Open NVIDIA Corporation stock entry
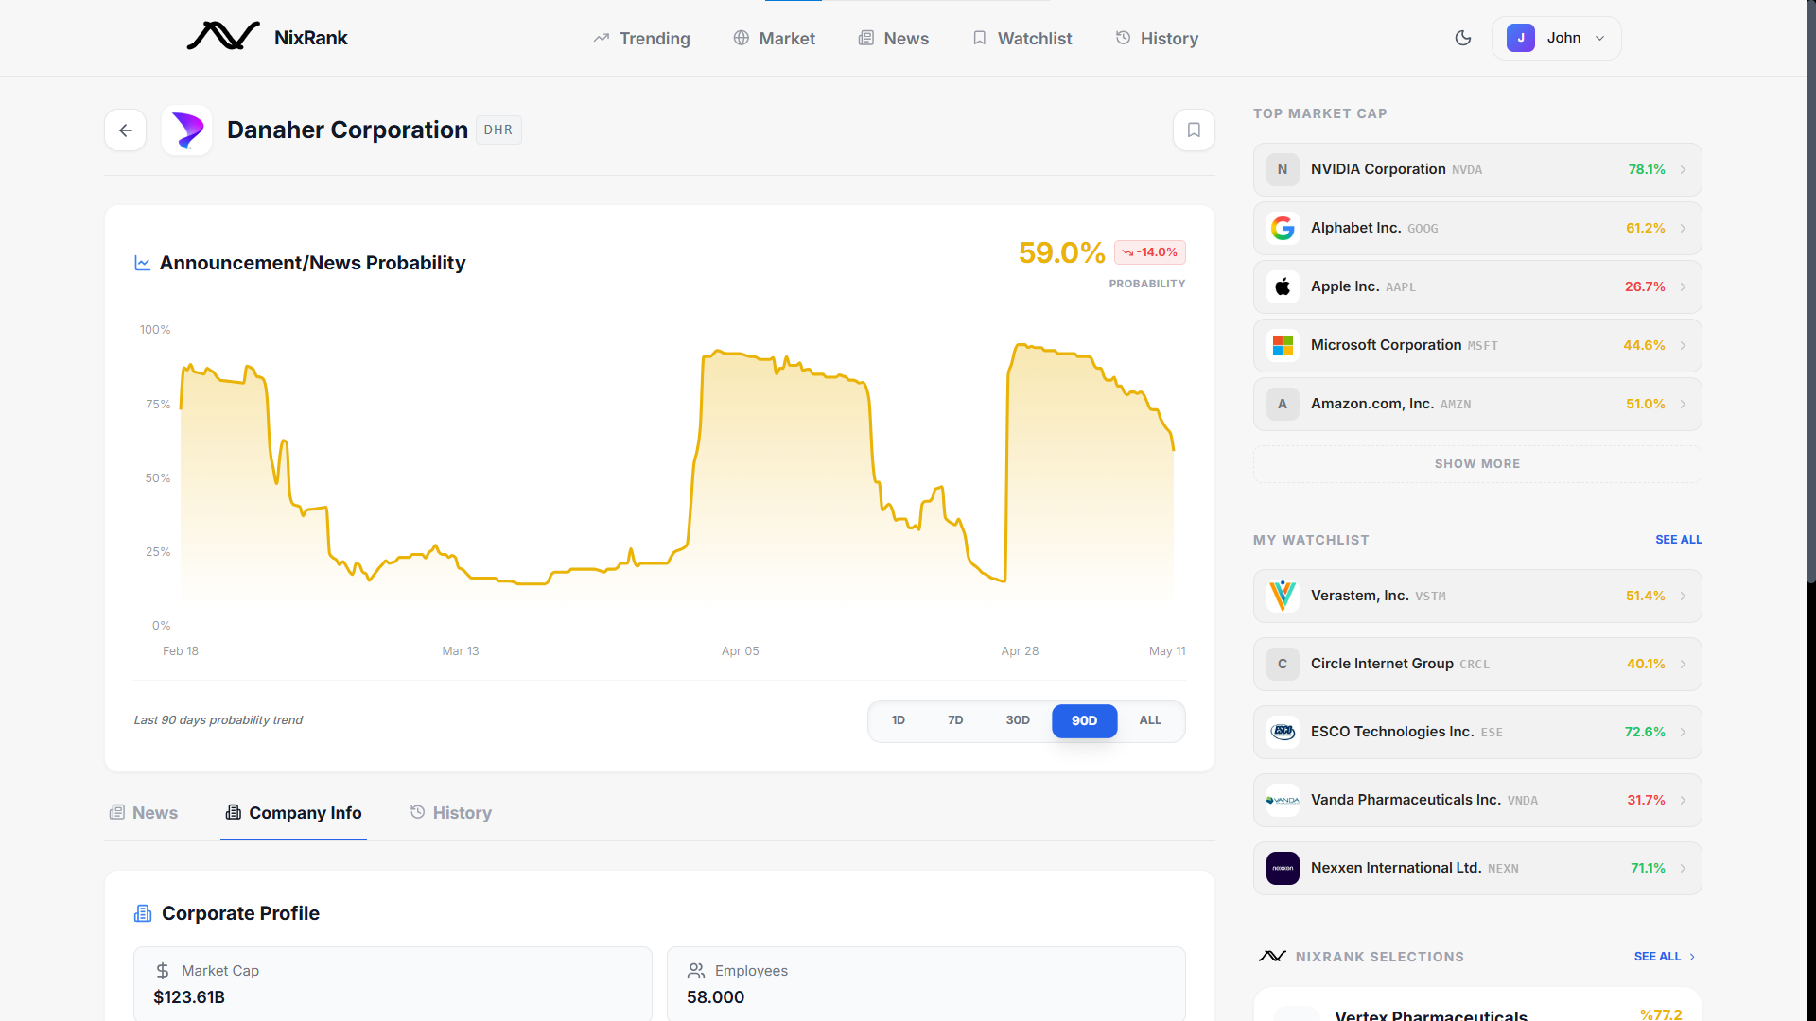 pyautogui.click(x=1477, y=170)
